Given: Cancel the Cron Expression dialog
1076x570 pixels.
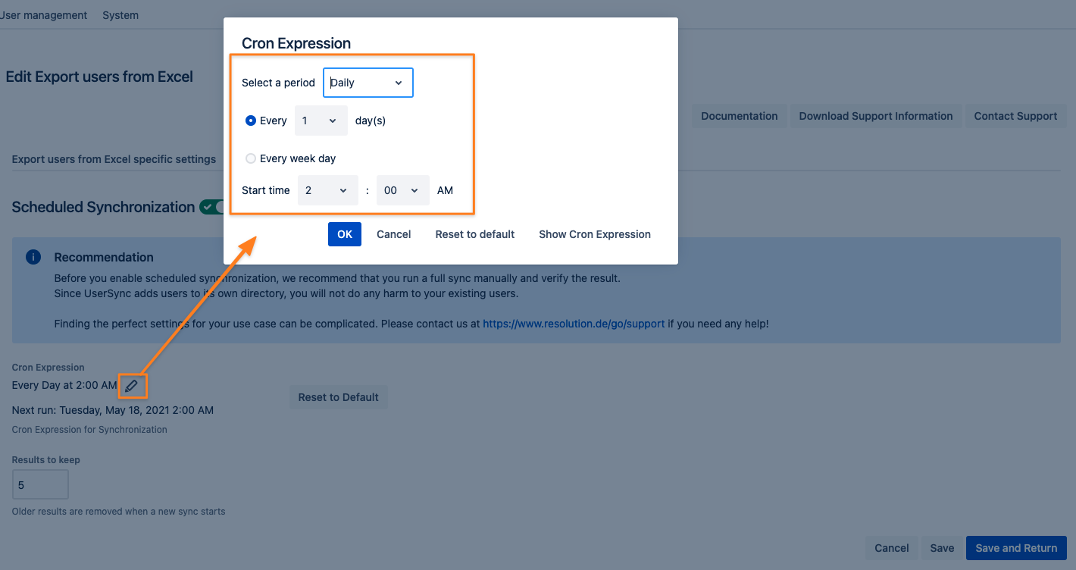Looking at the screenshot, I should pos(393,234).
